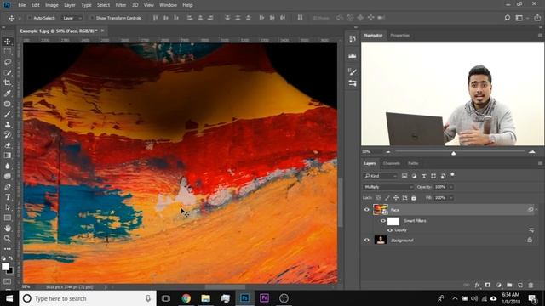Open Chrome from the taskbar
The image size is (545, 306).
(186, 298)
